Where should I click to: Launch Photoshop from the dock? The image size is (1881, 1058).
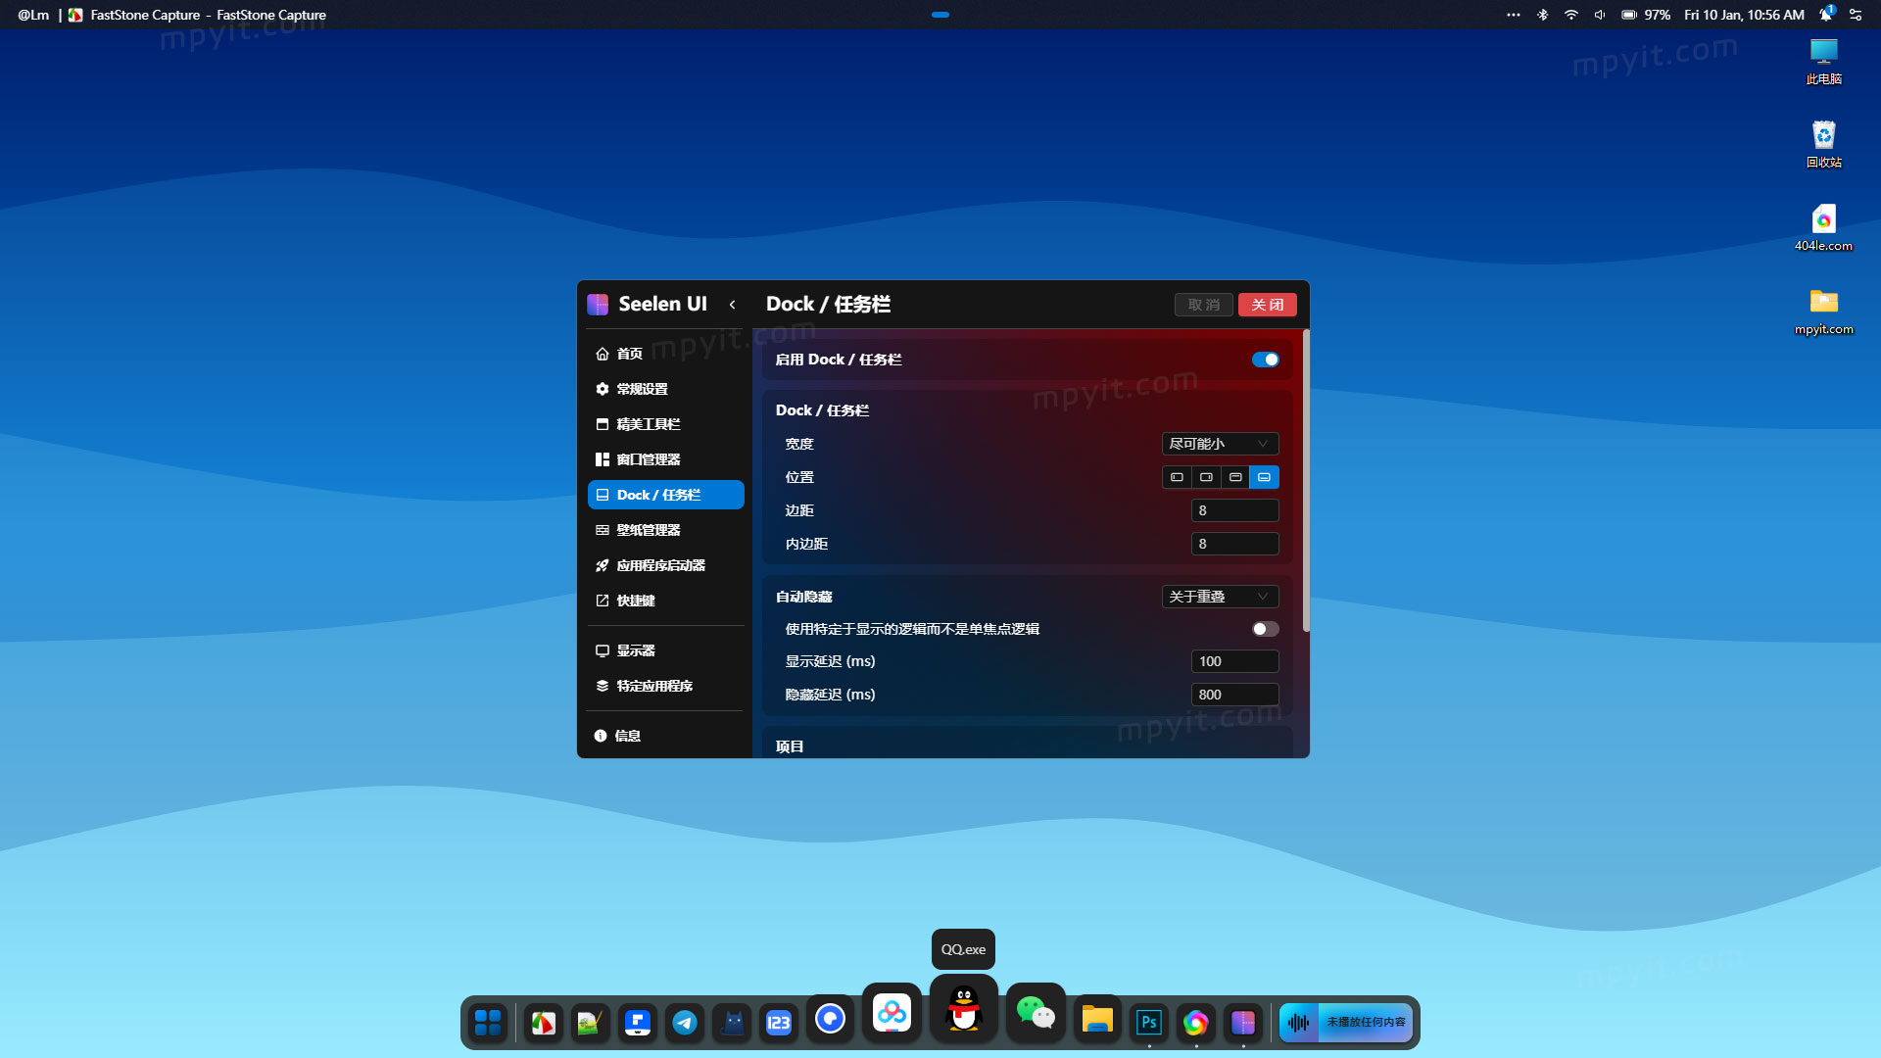(1148, 1023)
